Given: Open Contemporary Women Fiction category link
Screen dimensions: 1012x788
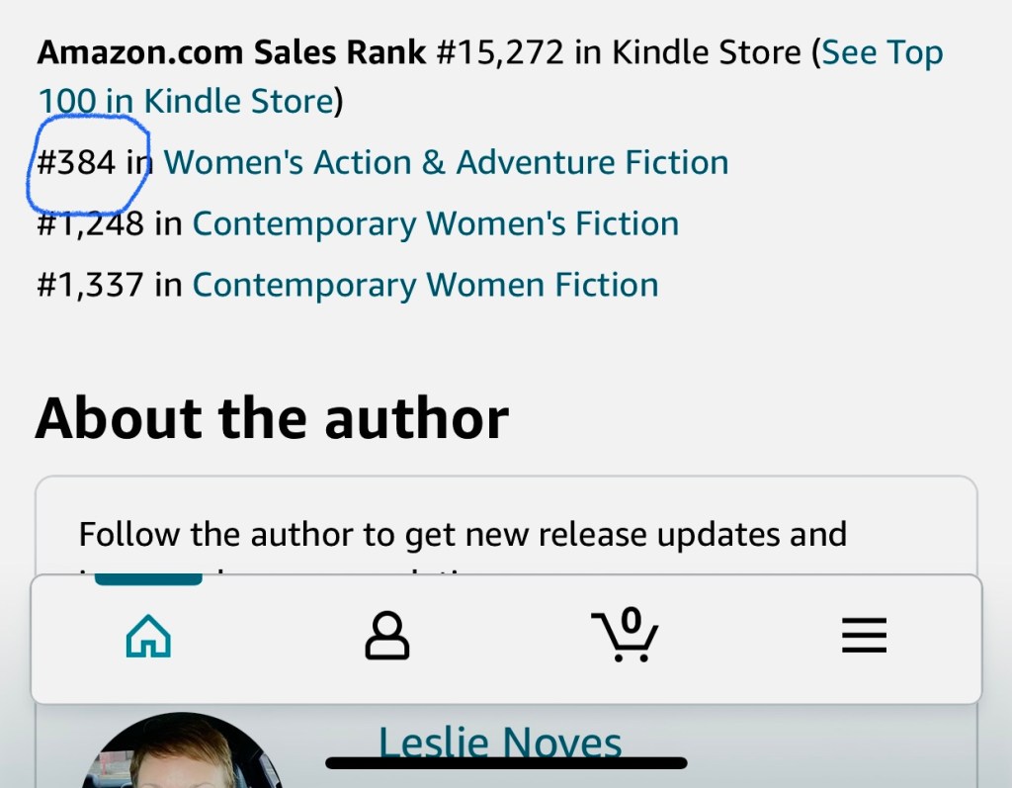Looking at the screenshot, I should (425, 285).
